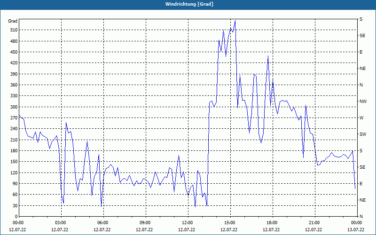Select the 180 axis label
The height and width of the screenshot is (235, 376).
click(14, 151)
